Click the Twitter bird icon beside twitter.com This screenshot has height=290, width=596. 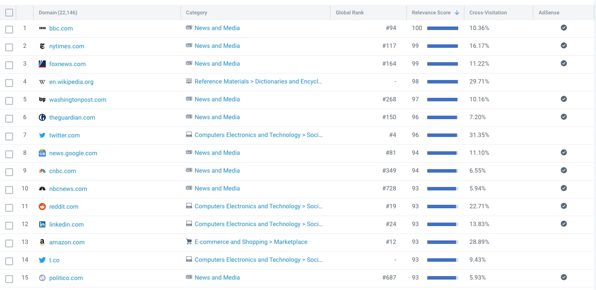coord(42,135)
